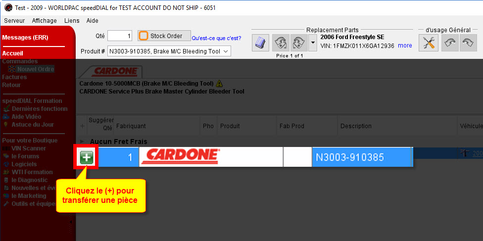This screenshot has width=483, height=241.
Task: Click the le Diagnostic device icon
Action: (6, 180)
